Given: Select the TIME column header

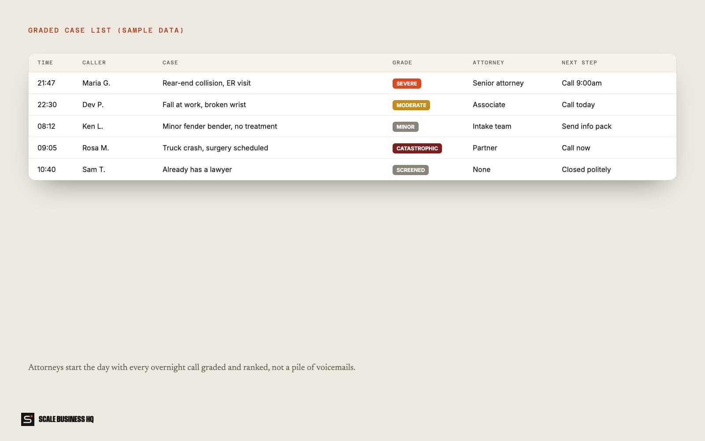Looking at the screenshot, I should click(x=45, y=63).
